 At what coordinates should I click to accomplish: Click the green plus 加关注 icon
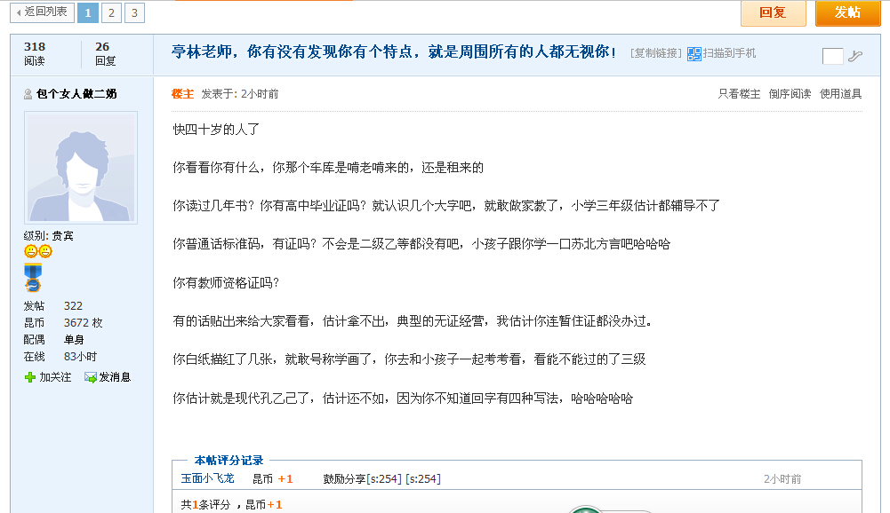pyautogui.click(x=30, y=377)
